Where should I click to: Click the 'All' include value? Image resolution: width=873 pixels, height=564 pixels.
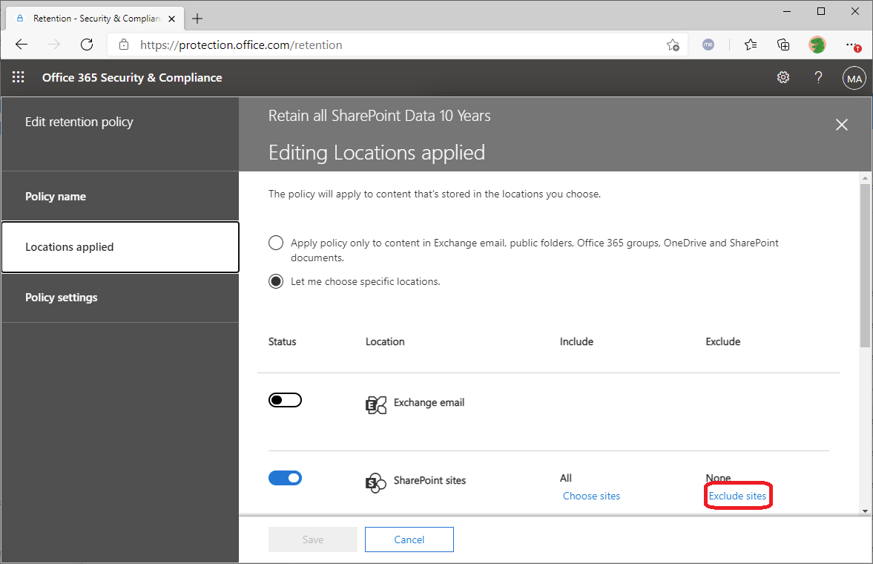pos(566,478)
